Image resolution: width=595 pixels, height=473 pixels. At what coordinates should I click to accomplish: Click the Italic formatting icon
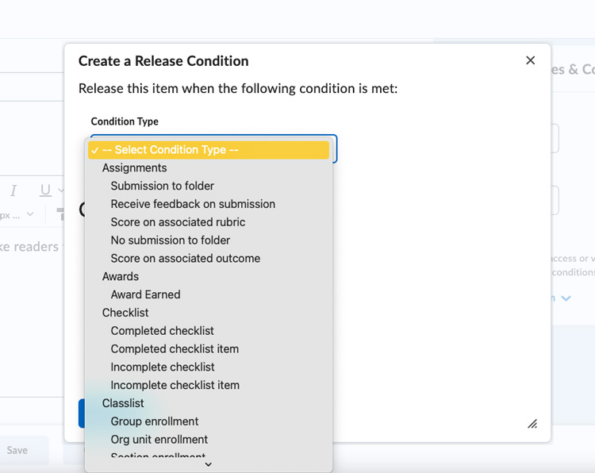point(13,190)
